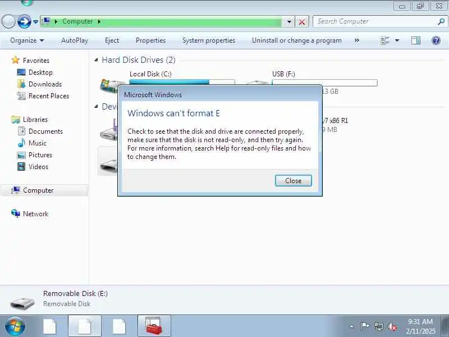This screenshot has height=337, width=449.
Task: Open the Organize menu
Action: pos(27,40)
